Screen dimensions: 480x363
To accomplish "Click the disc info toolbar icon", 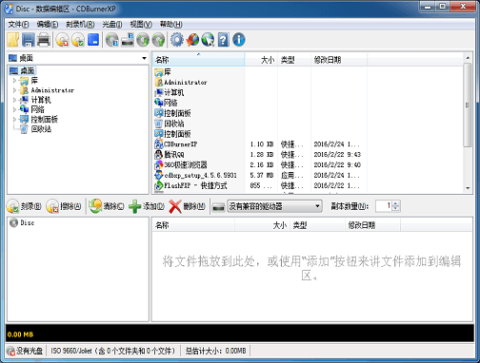I will tap(112, 40).
